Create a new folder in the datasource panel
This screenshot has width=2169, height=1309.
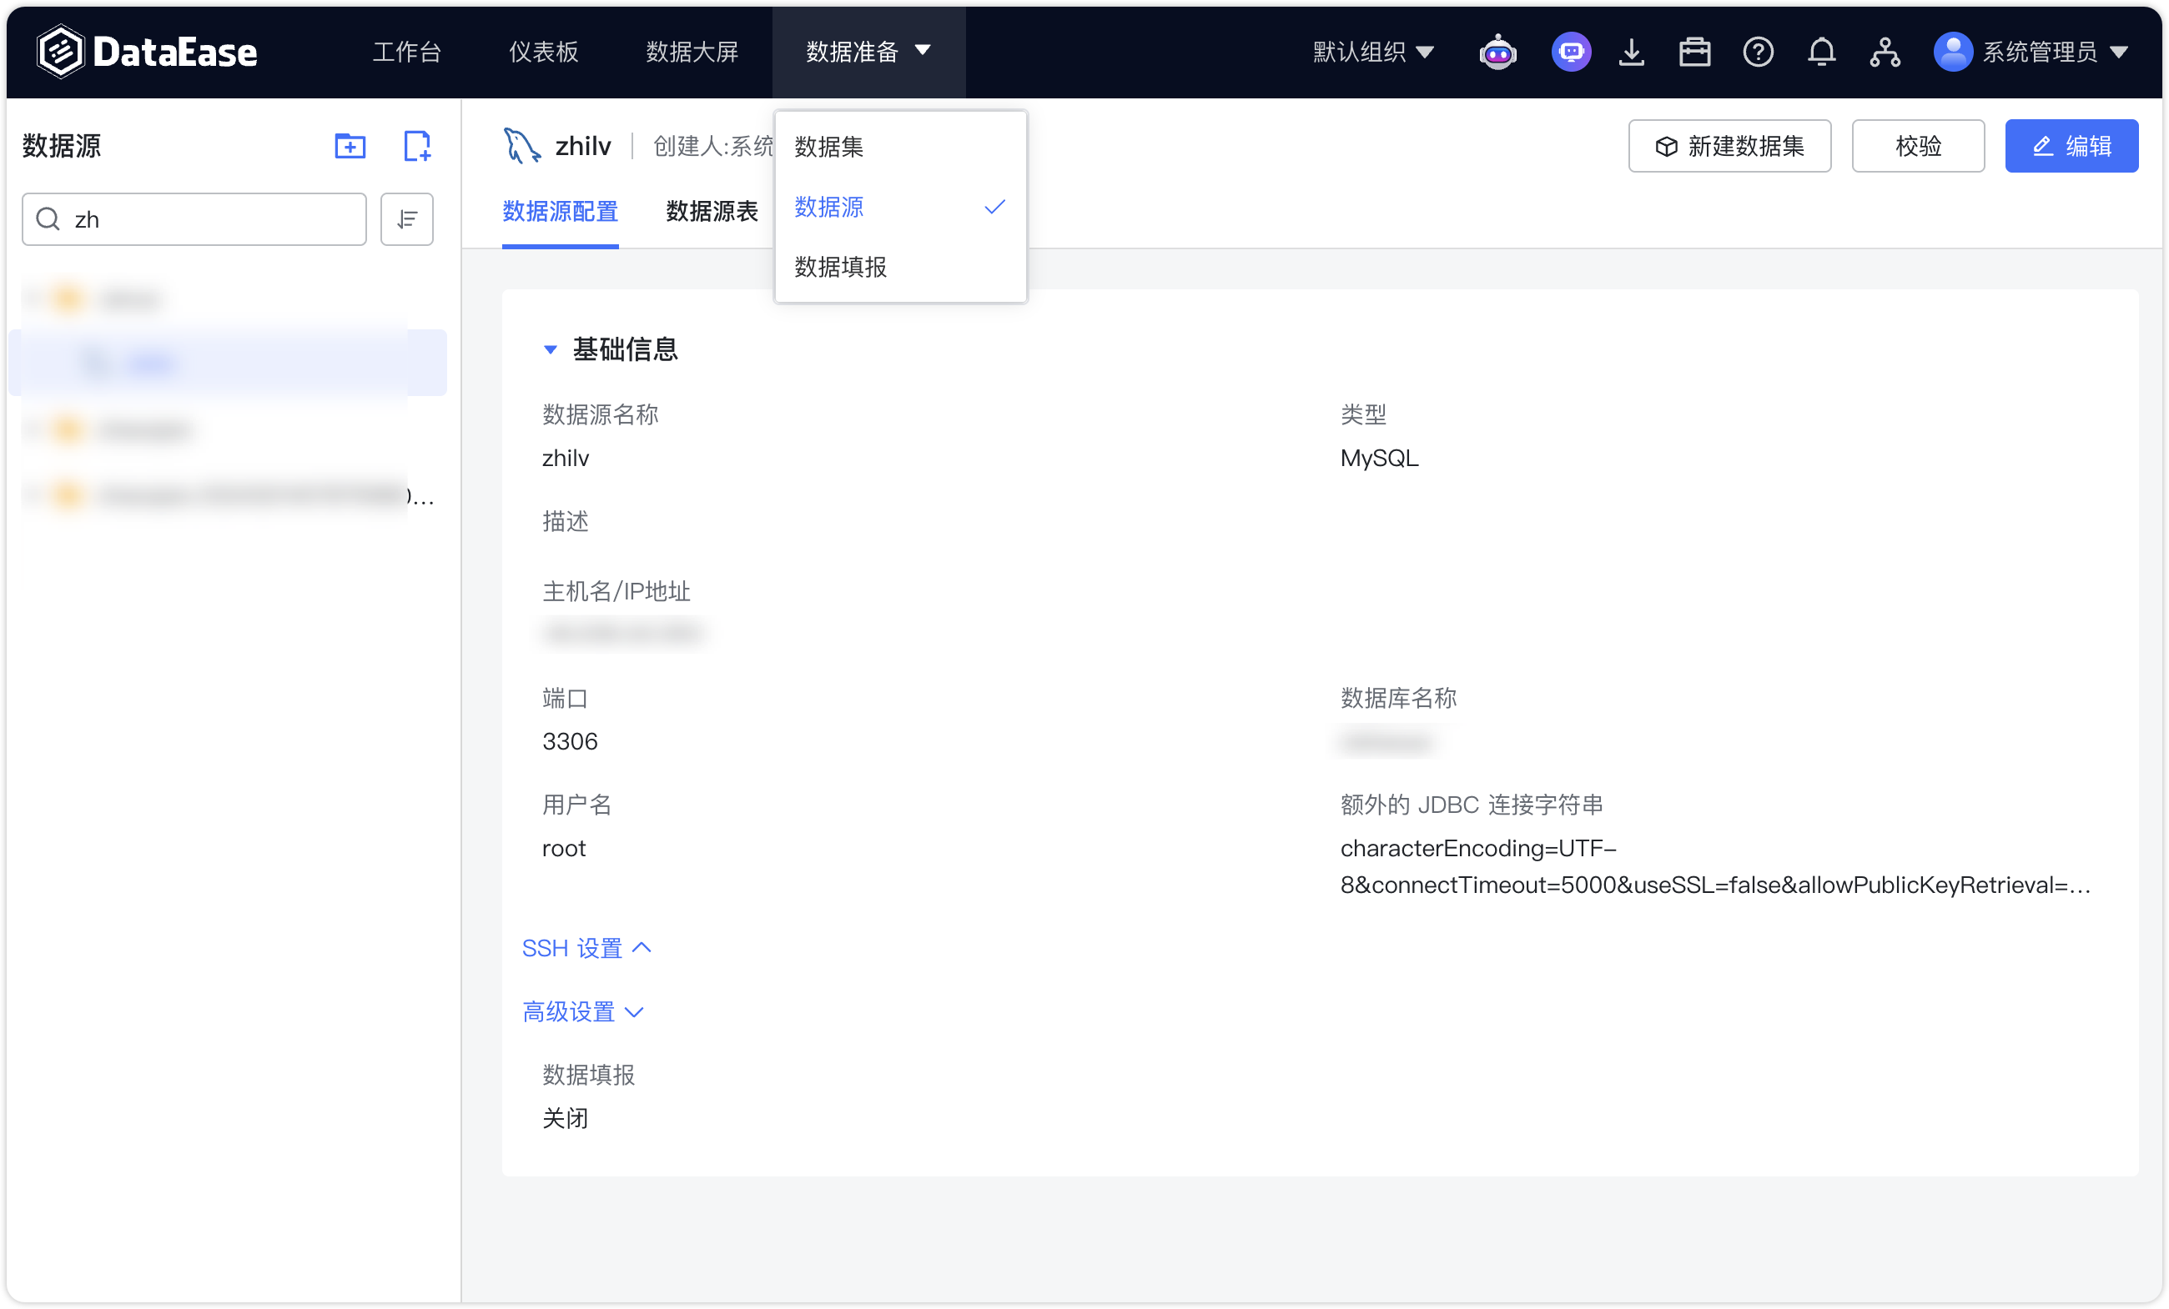(x=350, y=145)
